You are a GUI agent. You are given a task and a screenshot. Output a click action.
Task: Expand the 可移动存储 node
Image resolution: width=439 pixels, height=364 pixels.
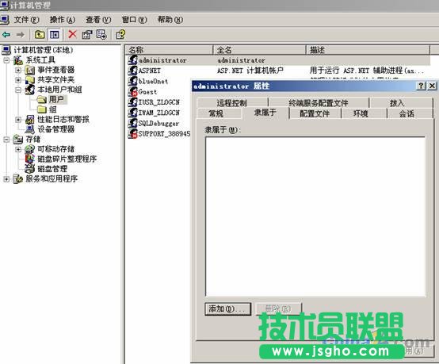pos(18,149)
